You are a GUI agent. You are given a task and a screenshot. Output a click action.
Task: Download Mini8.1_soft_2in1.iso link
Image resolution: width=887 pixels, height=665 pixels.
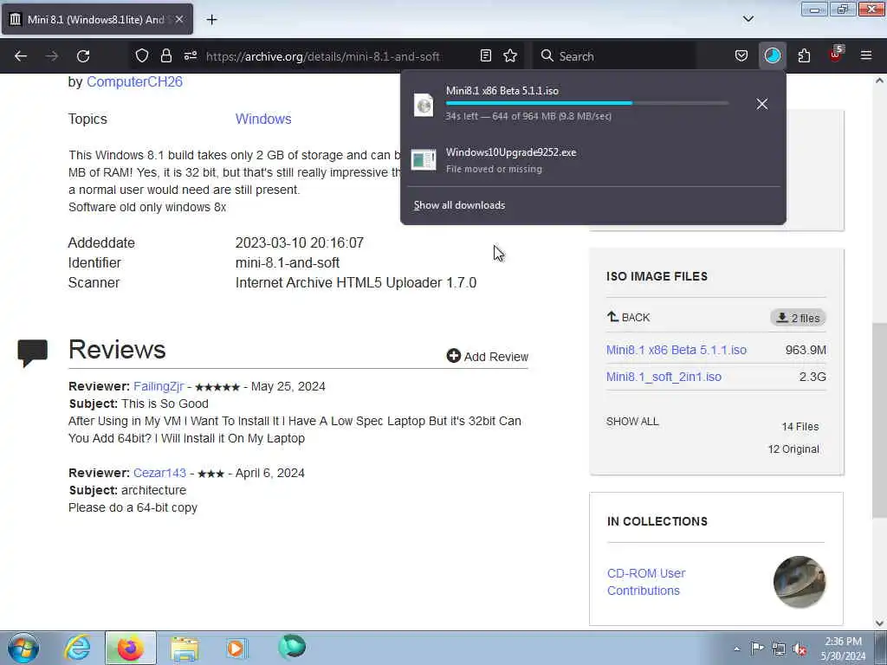tap(664, 377)
